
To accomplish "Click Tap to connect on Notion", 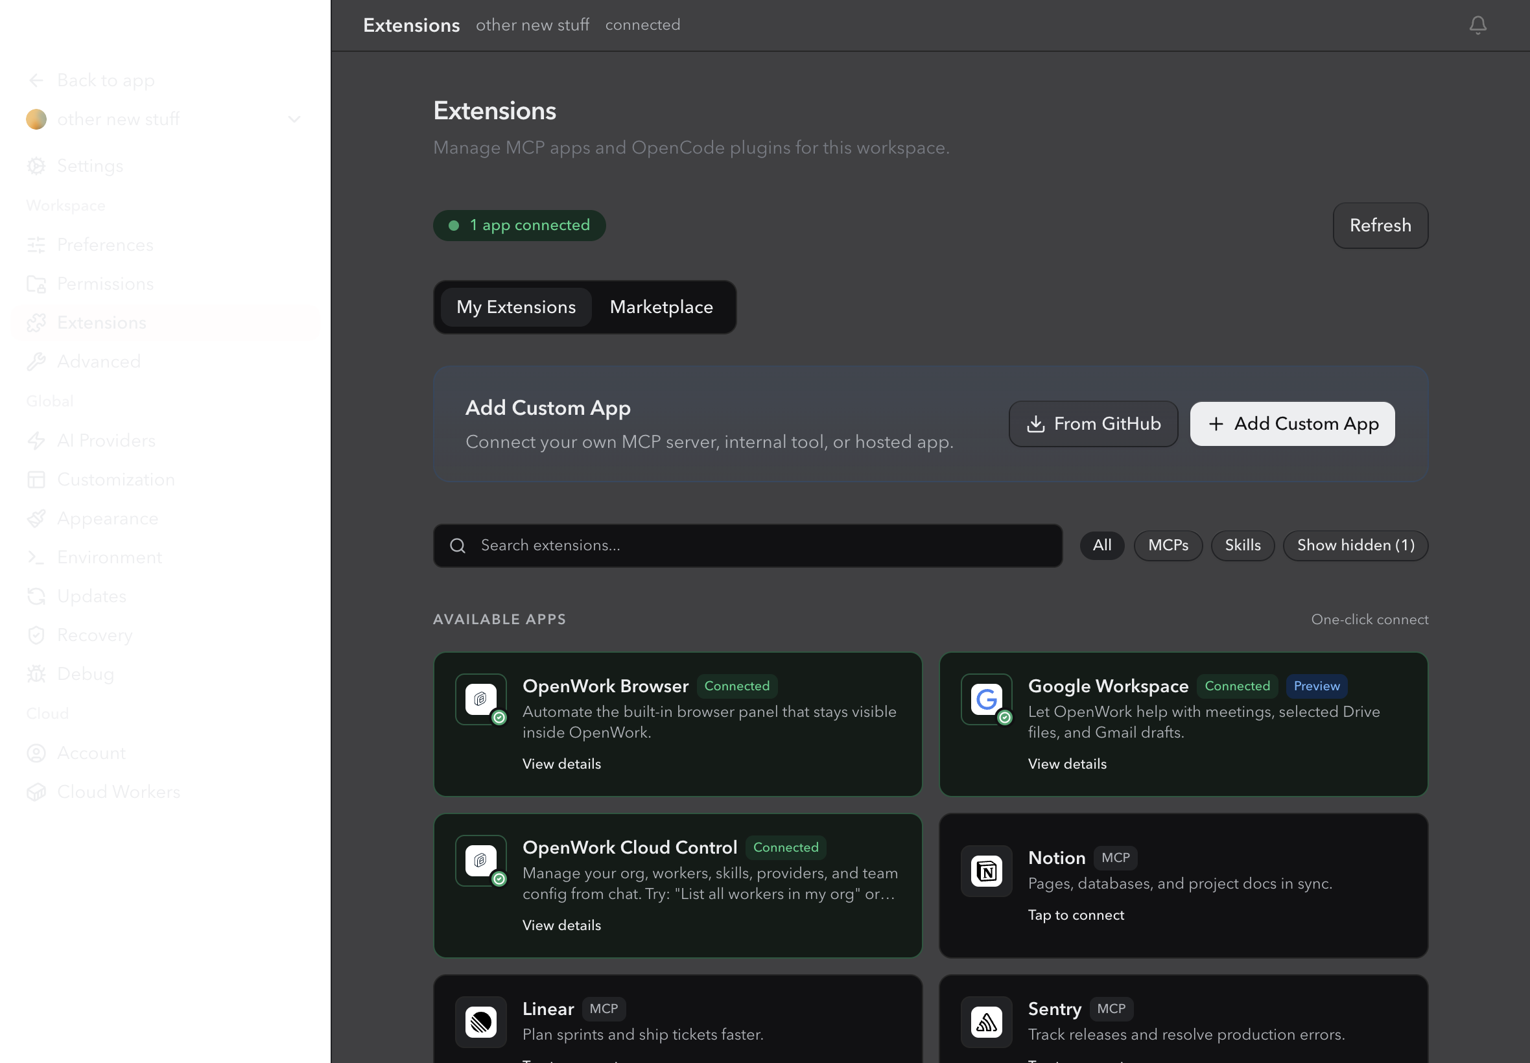I will pos(1076,915).
